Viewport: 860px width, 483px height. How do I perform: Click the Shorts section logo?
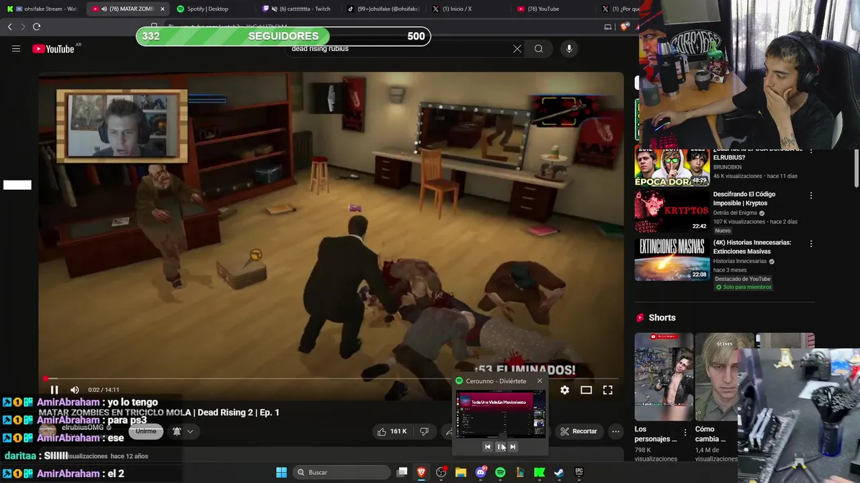point(640,317)
